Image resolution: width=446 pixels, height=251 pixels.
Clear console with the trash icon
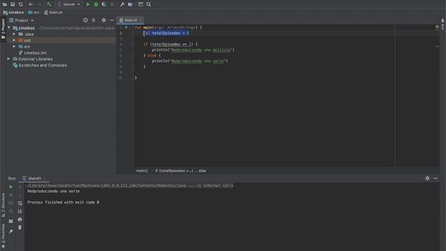[x=20, y=227]
